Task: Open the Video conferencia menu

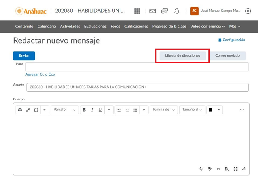Action: (x=207, y=27)
